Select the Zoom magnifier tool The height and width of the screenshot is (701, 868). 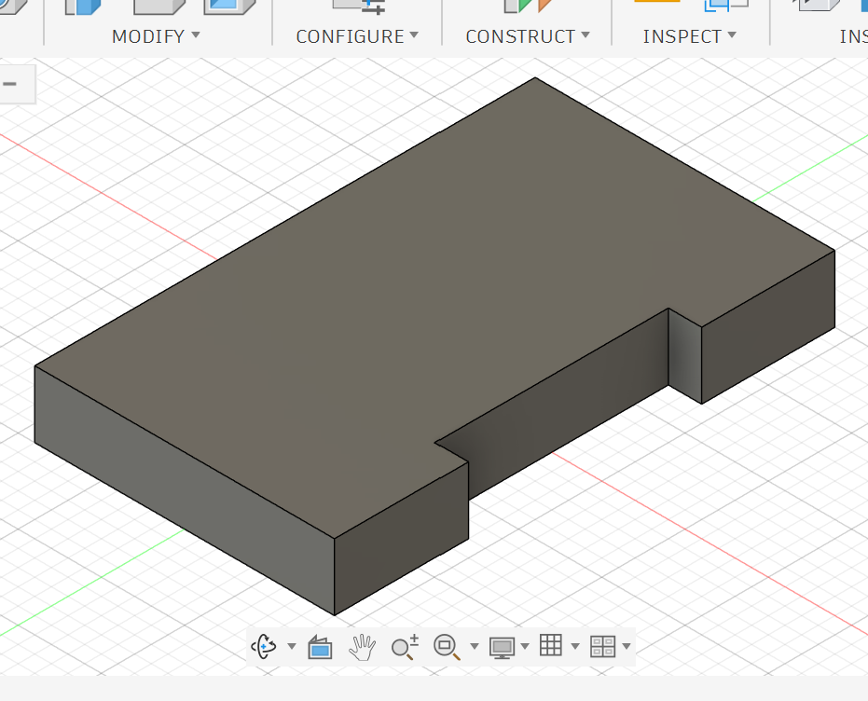click(x=405, y=647)
